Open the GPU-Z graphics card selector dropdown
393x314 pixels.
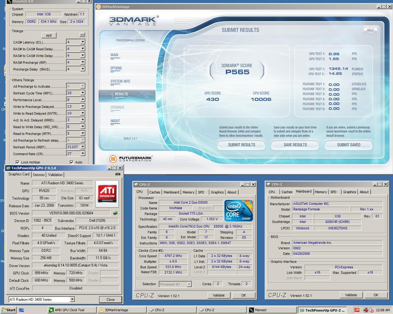pyautogui.click(x=72, y=299)
